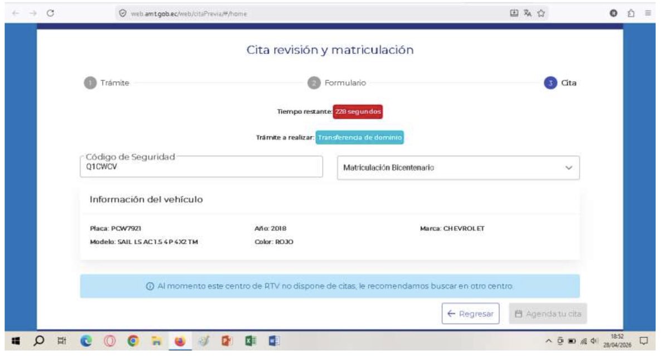This screenshot has width=668, height=359.
Task: Open Windows taskbar search
Action: point(39,341)
